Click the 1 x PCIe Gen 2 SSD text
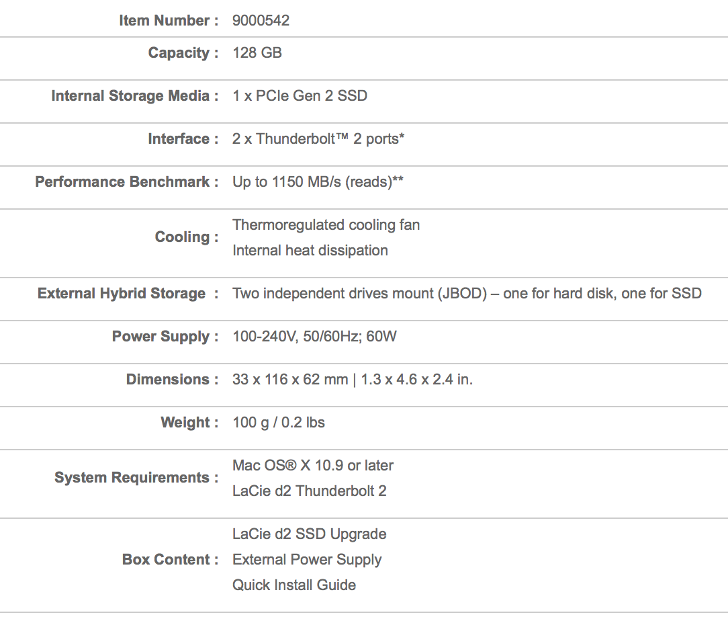Screen dimensions: 728x621 pyautogui.click(x=300, y=95)
